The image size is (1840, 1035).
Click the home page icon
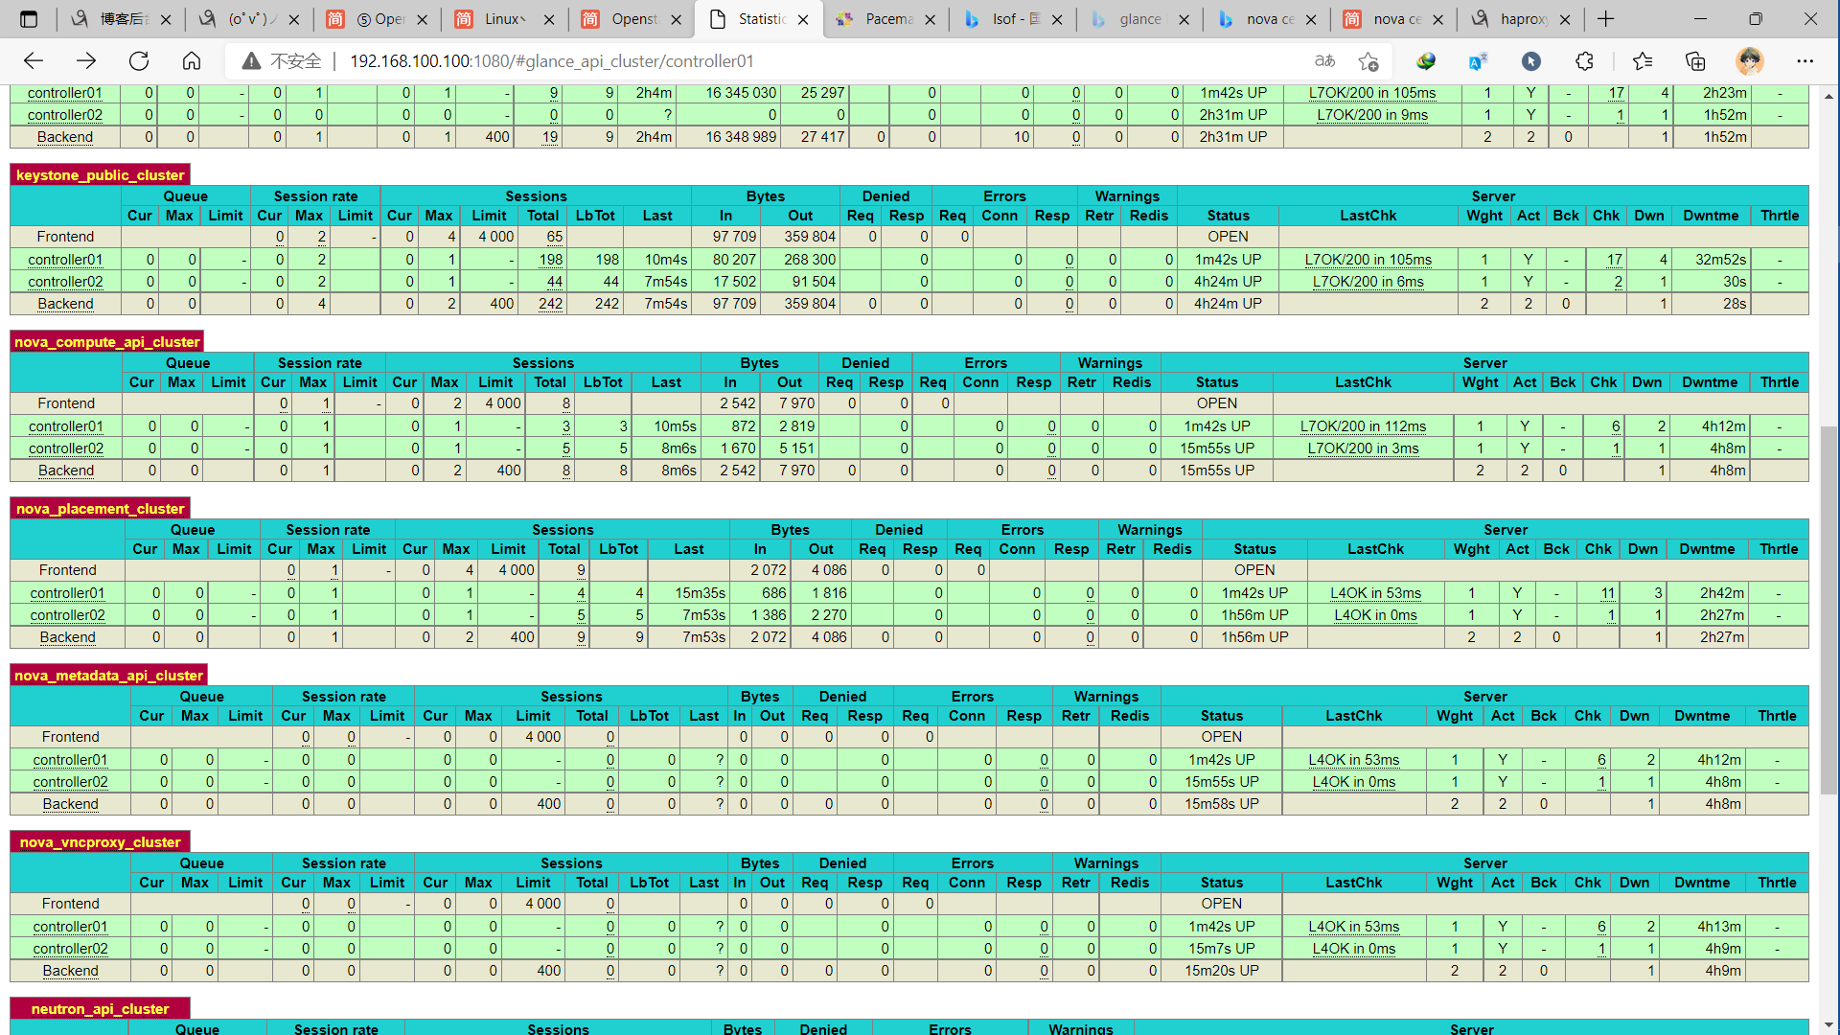click(x=192, y=61)
